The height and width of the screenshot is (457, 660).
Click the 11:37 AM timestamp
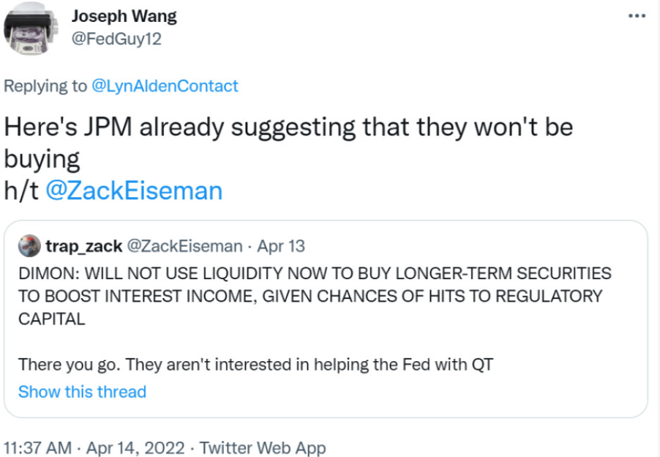pyautogui.click(x=38, y=447)
